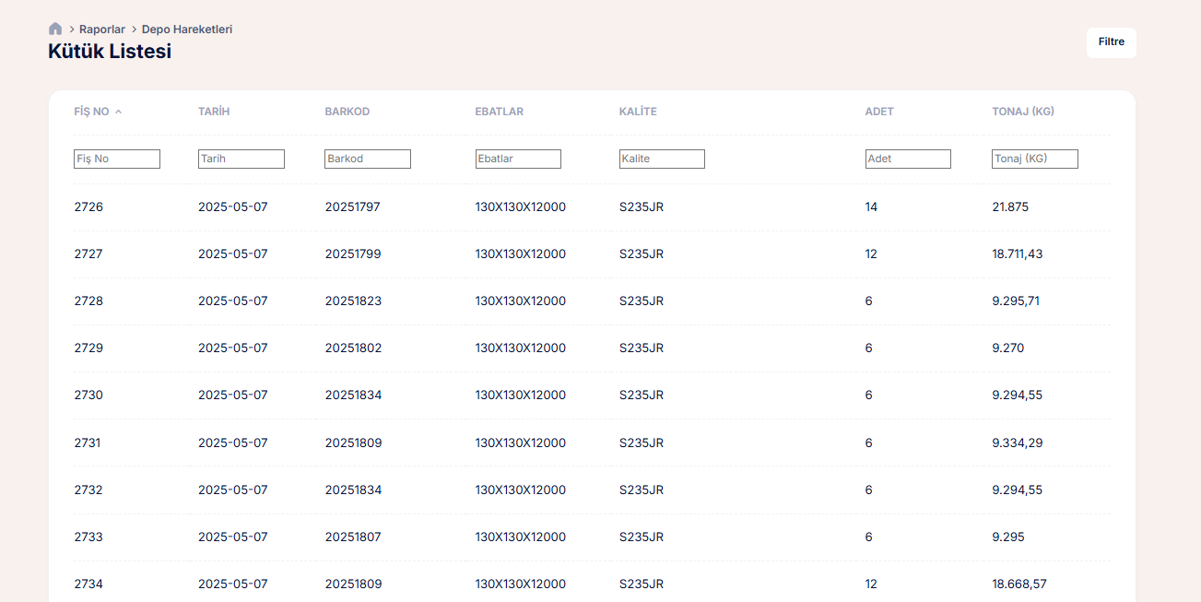Sort by the Tarih column header
The width and height of the screenshot is (1201, 602).
[x=214, y=112]
